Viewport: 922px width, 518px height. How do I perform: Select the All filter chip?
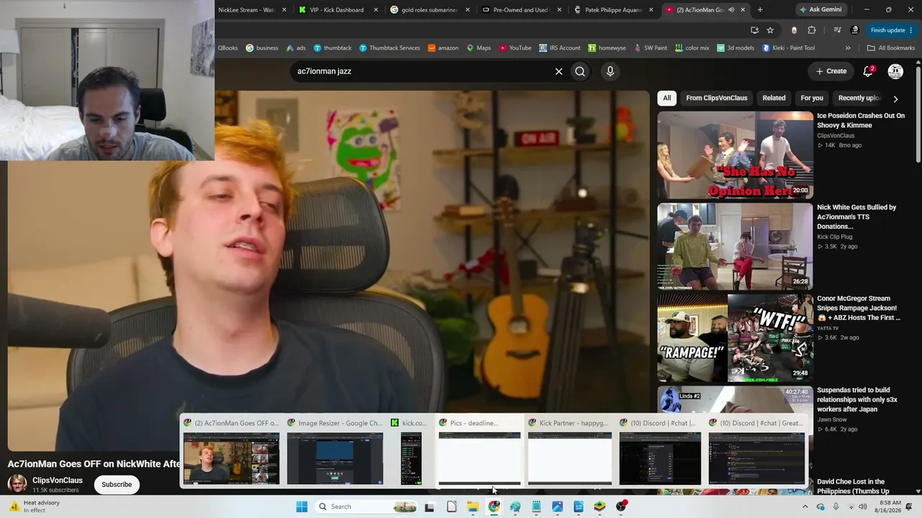click(x=667, y=98)
